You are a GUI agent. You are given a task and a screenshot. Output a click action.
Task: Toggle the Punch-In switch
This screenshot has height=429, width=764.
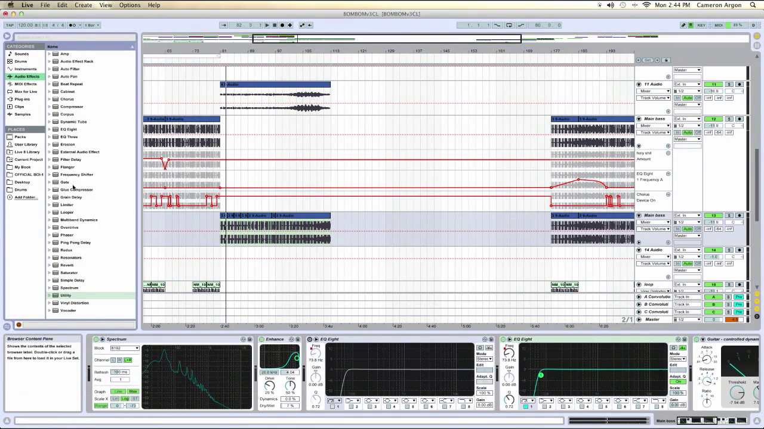pos(497,25)
